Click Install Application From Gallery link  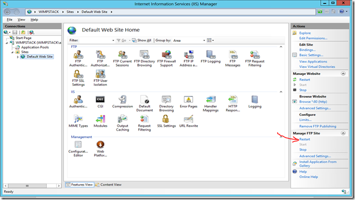318,164
